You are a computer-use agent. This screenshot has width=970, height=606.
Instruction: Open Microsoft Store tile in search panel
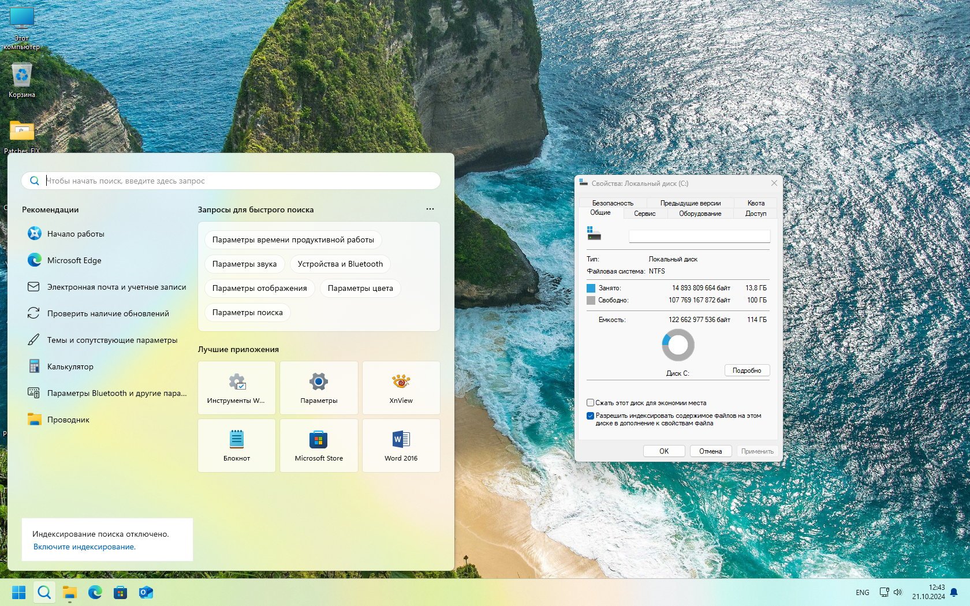point(319,445)
